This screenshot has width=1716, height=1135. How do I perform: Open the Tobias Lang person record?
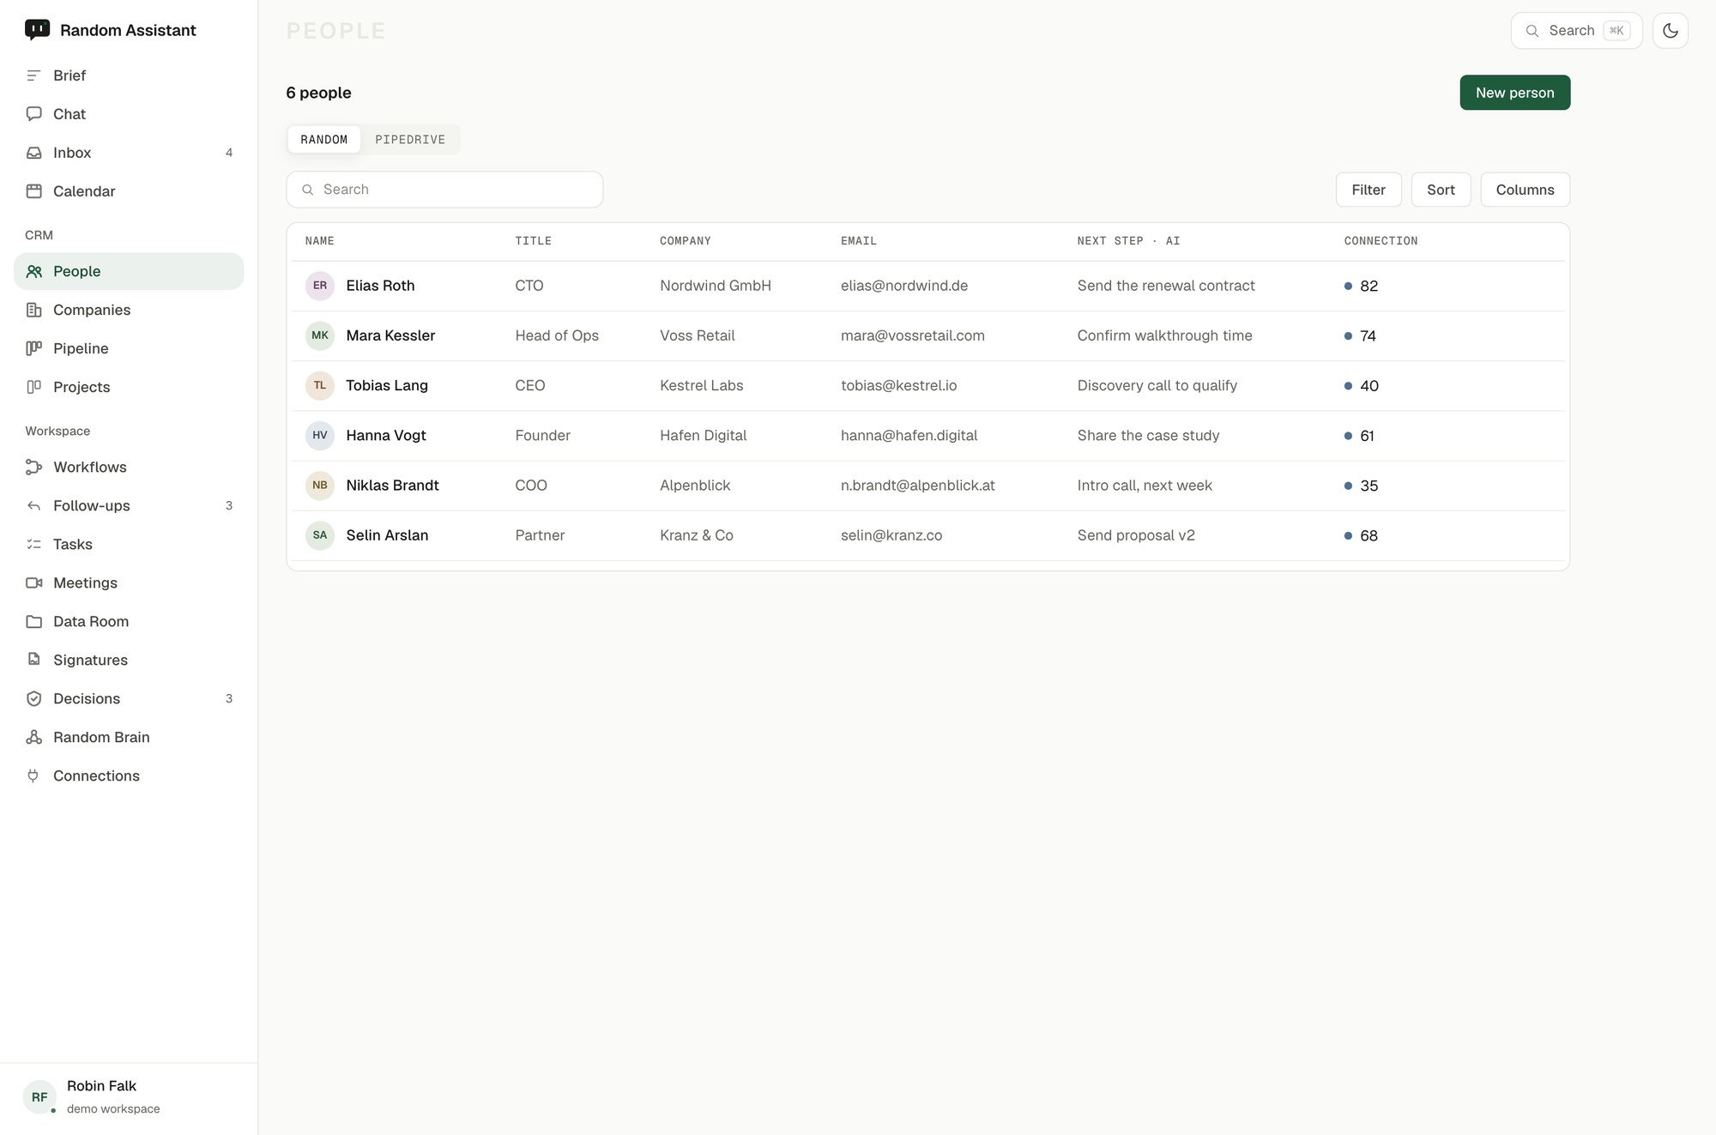[927, 385]
